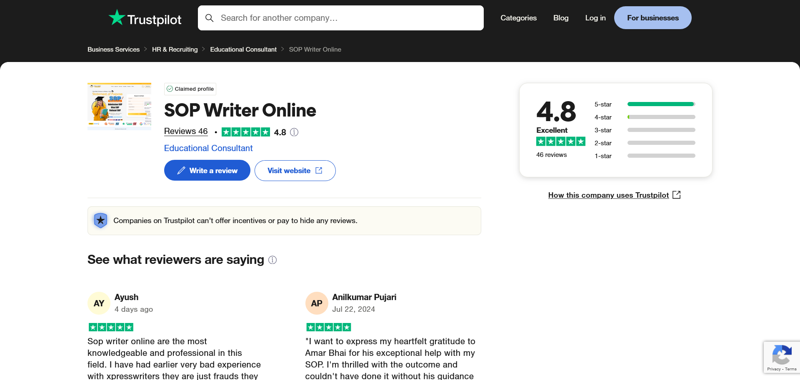800x380 pixels.
Task: Open the info tooltip next to the 4.8 rating
Action: (294, 132)
